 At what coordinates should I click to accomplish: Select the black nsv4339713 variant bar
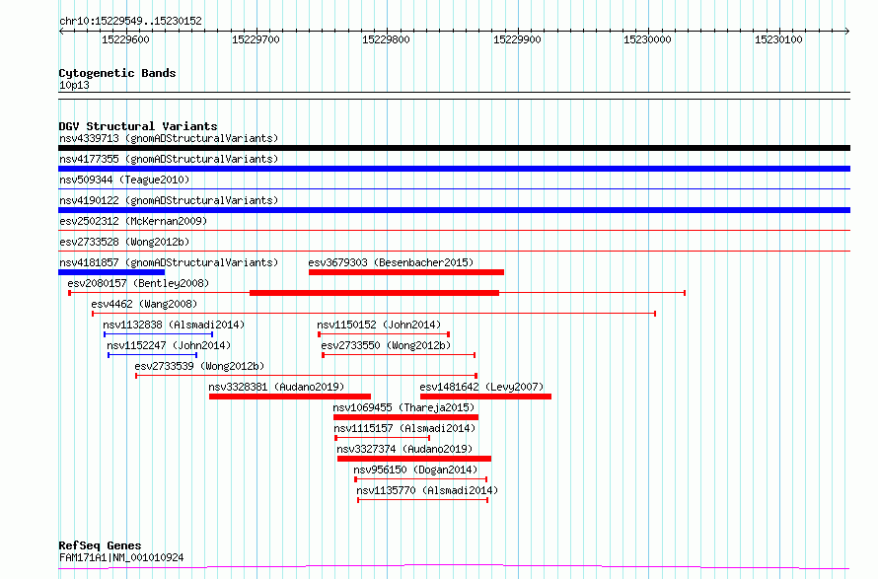pos(454,148)
